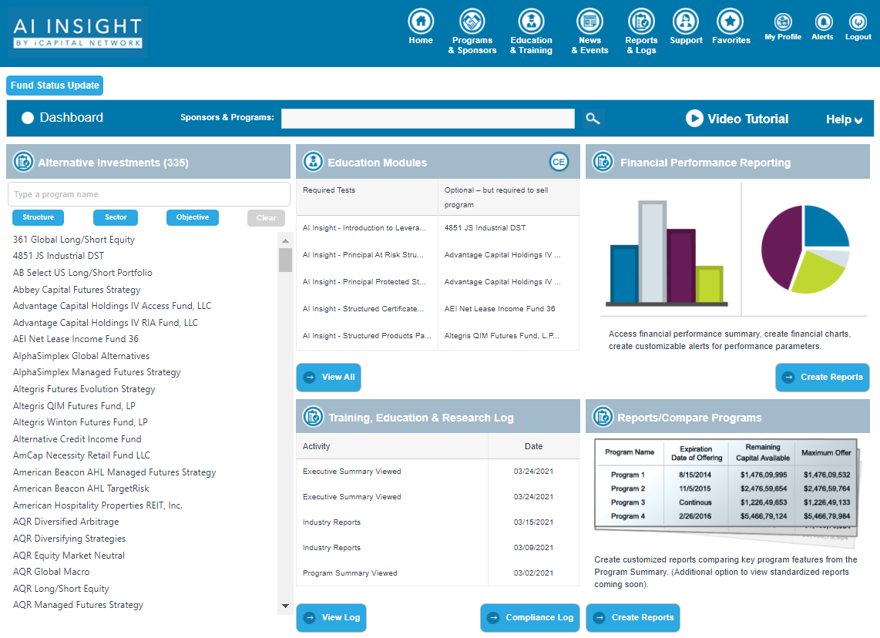Click Fund Status Update button
The image size is (880, 638).
tap(55, 86)
